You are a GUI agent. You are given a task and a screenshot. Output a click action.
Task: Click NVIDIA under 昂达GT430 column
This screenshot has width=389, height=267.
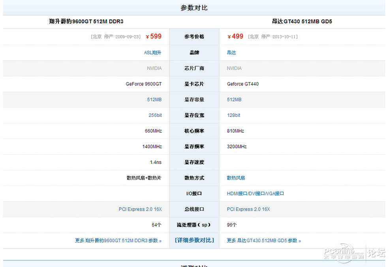tap(234, 68)
